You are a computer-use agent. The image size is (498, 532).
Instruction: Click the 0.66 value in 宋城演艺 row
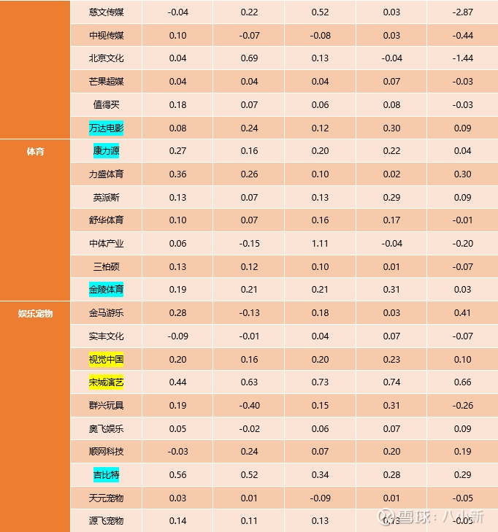click(x=462, y=382)
